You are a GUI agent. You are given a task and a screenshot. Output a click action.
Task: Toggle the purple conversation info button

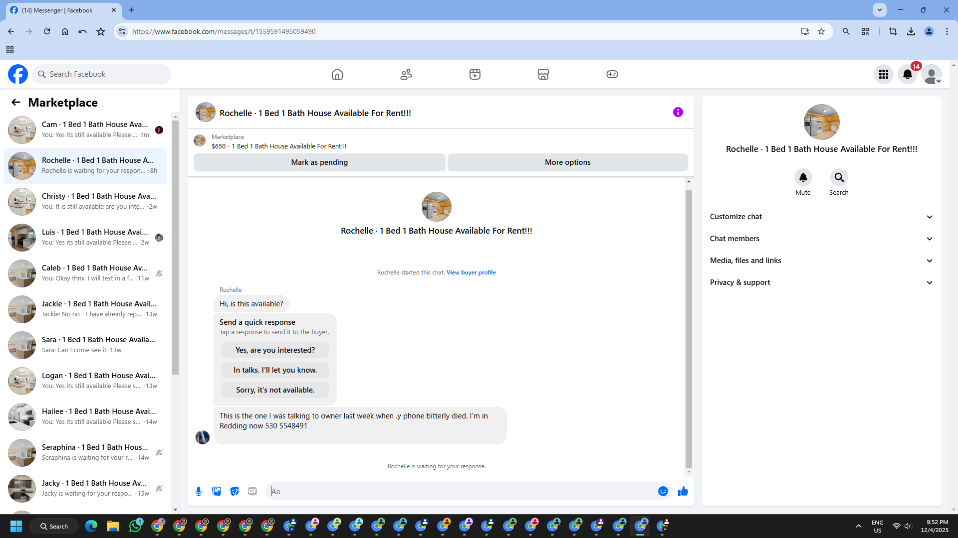click(x=678, y=112)
